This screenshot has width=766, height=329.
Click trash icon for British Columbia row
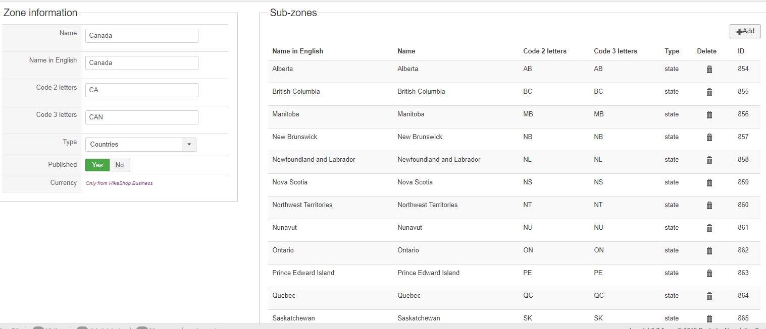pos(709,92)
